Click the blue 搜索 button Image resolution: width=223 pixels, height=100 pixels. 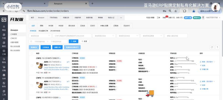point(73,41)
